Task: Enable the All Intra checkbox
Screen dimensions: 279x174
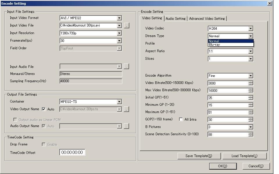Action: point(181,119)
